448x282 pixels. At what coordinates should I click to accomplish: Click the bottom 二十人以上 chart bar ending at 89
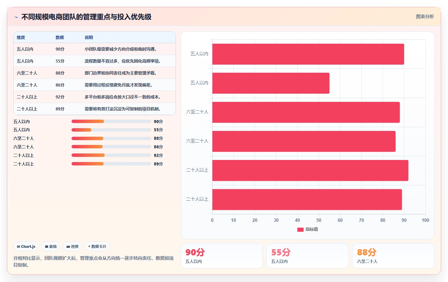click(307, 199)
